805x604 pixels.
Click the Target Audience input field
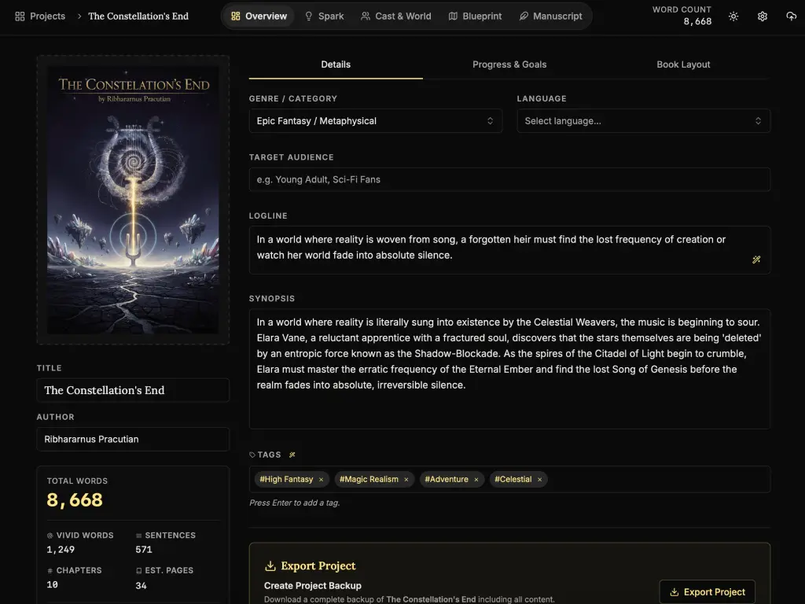(509, 179)
